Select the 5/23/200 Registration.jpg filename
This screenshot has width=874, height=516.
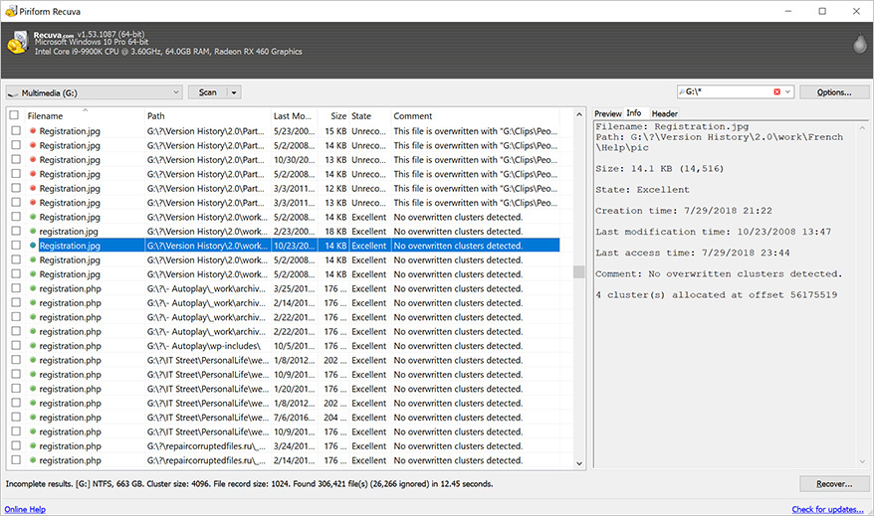pos(70,131)
